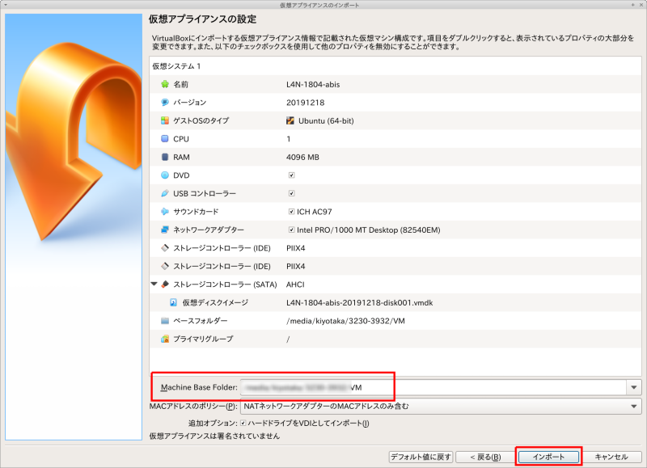The image size is (647, 468).
Task: Click the キャンセル button
Action: 611,457
